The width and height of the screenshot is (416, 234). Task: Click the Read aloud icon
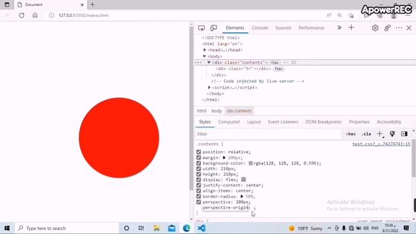tap(329, 16)
